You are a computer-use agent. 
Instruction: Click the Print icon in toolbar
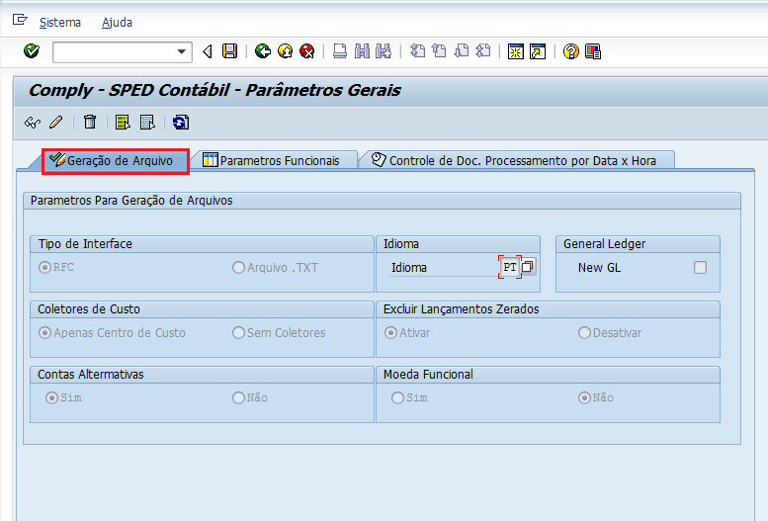click(340, 51)
